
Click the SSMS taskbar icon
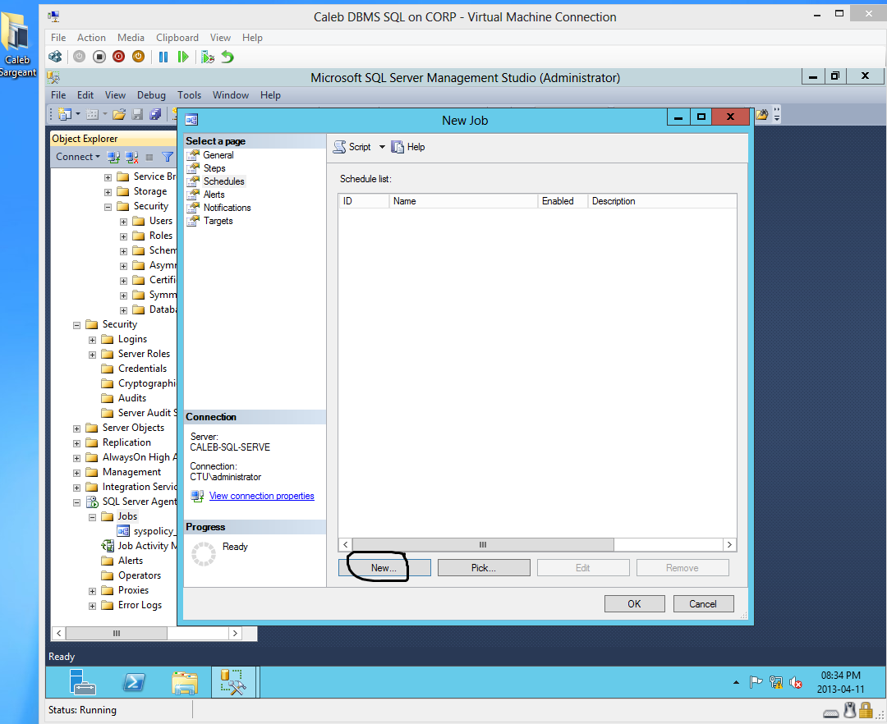click(233, 681)
